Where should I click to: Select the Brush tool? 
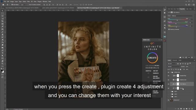(x=2, y=32)
